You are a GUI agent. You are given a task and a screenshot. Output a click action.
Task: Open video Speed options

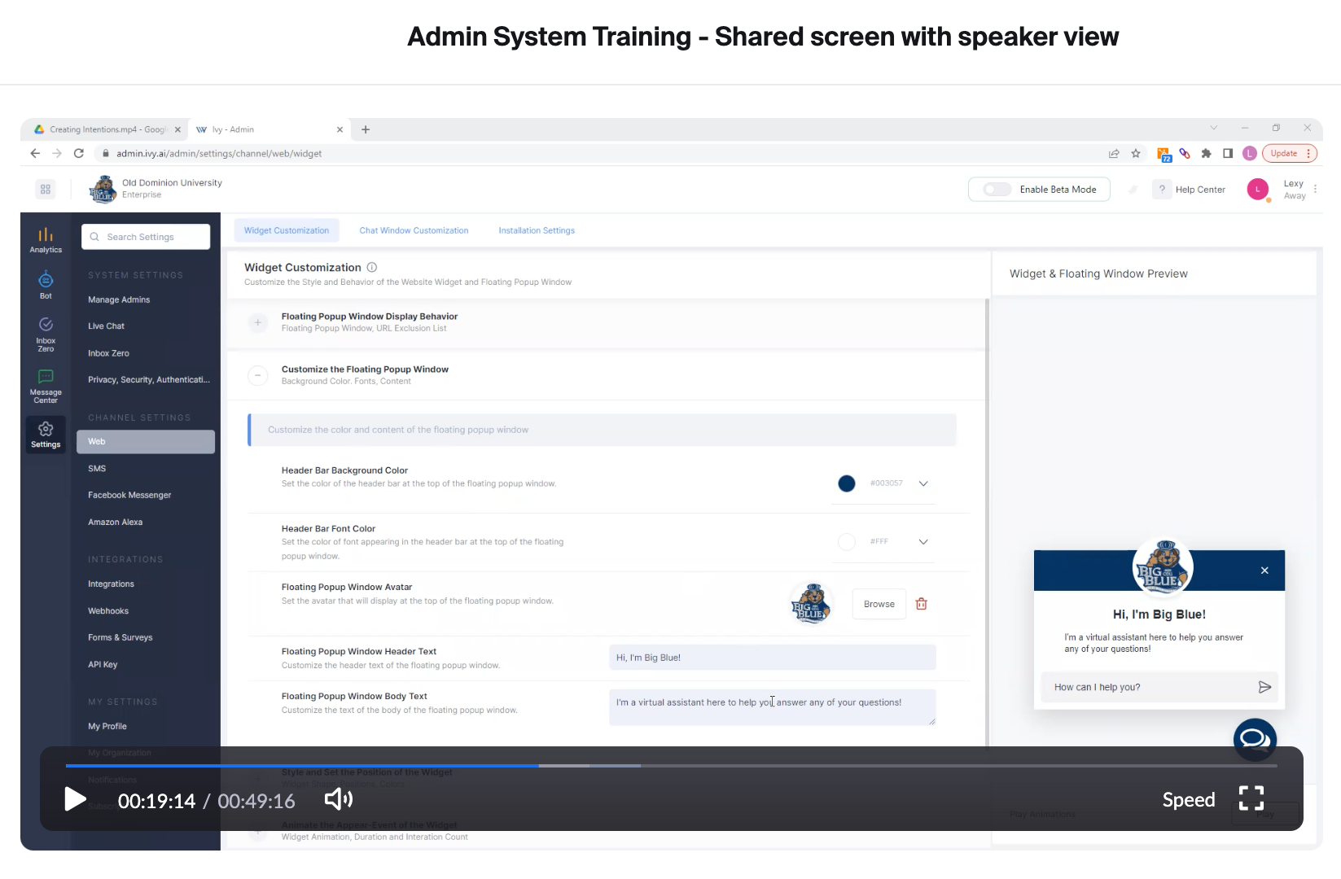click(x=1188, y=799)
